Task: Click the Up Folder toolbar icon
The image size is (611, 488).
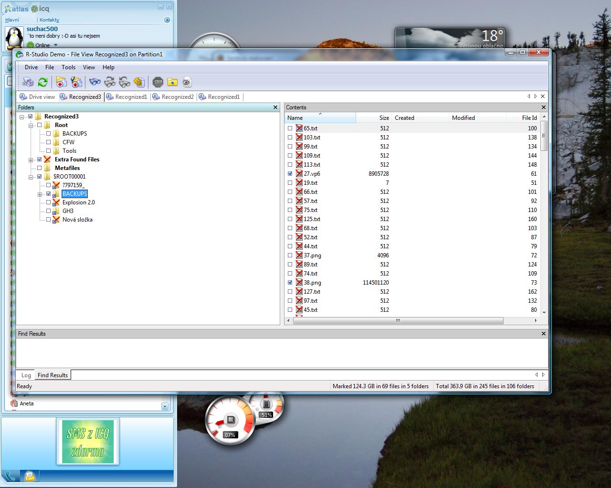Action: [x=172, y=82]
